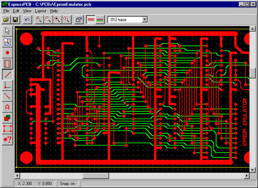Select the place text 'A' tool

click(7, 107)
